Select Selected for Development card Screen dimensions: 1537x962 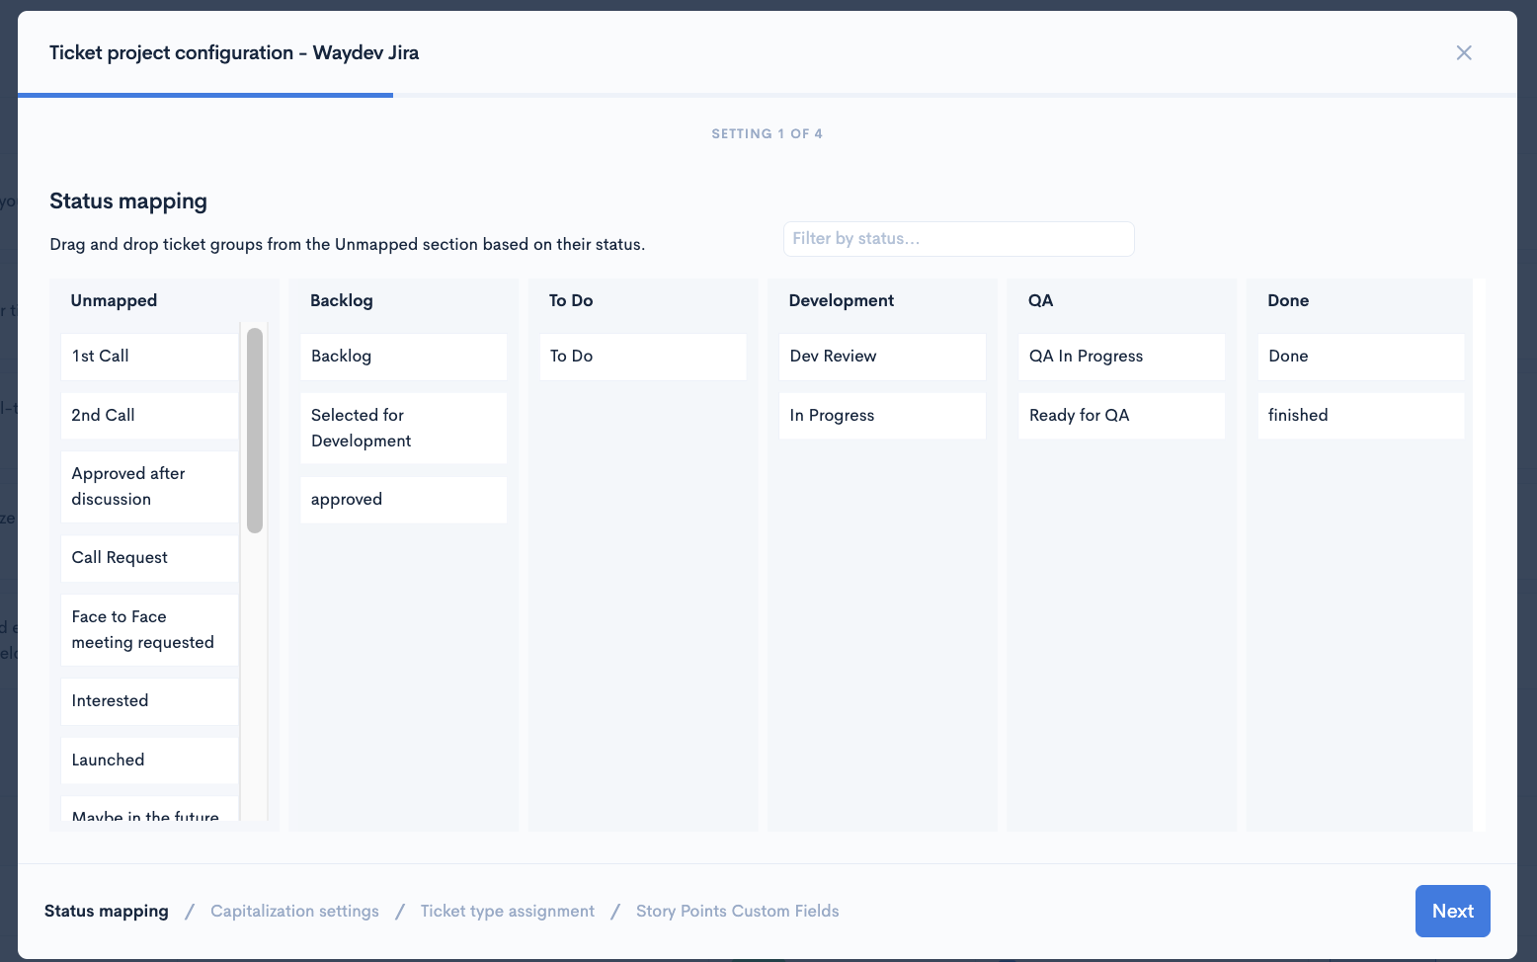pyautogui.click(x=403, y=429)
